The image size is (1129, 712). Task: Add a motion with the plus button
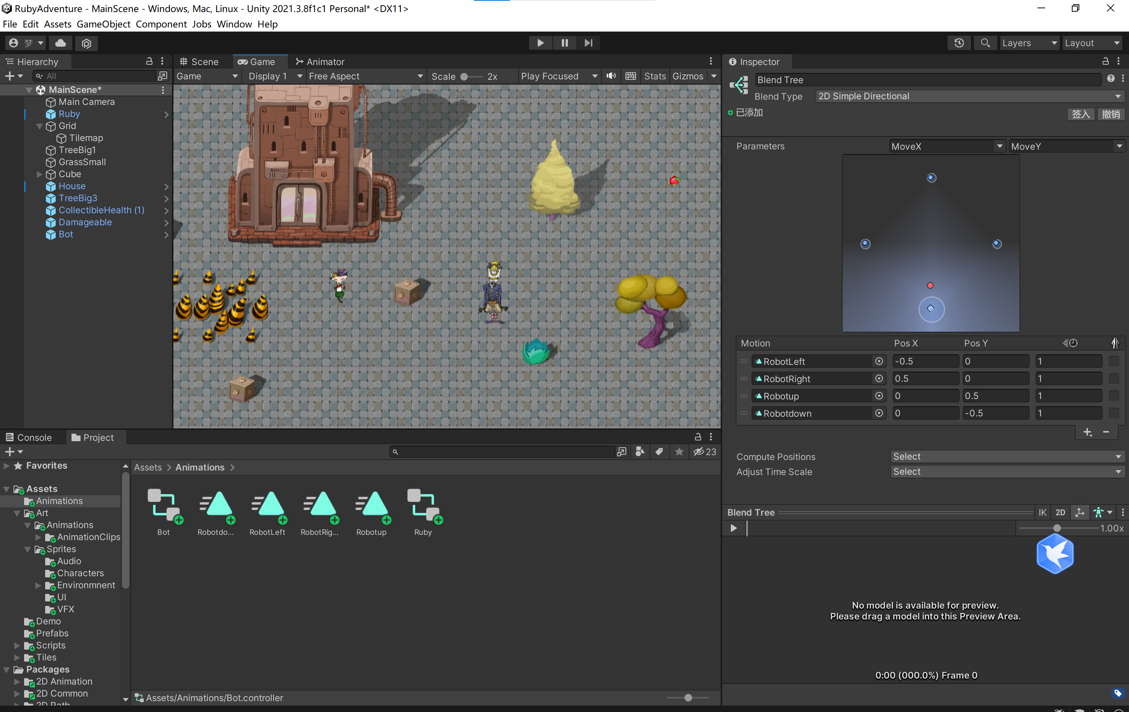tap(1088, 432)
